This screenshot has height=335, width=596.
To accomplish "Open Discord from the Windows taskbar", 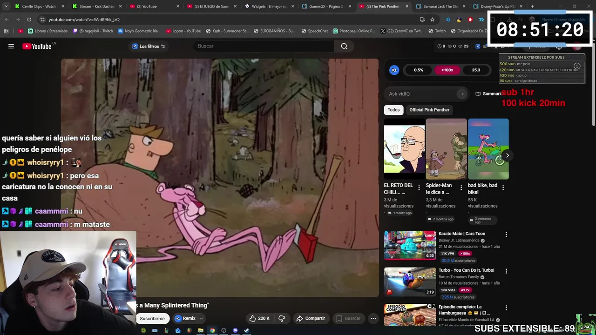I will (235, 330).
